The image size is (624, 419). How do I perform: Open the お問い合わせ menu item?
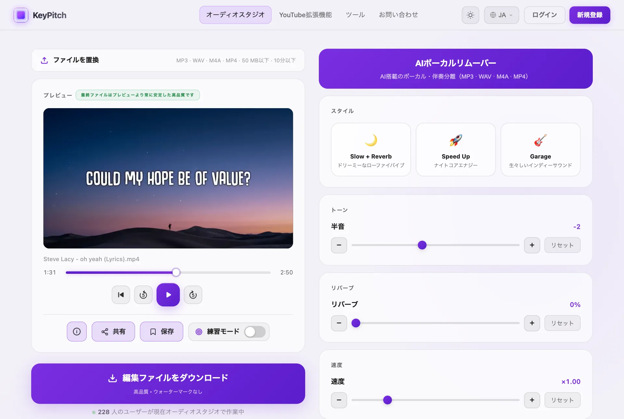click(398, 15)
